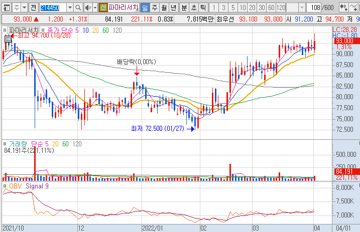Choose the 5 interval button

233,8
